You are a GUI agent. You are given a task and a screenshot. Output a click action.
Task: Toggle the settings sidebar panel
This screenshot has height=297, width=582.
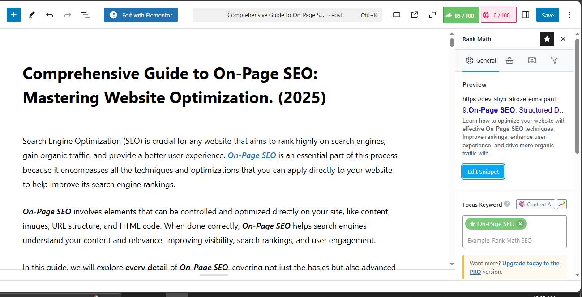pos(525,14)
